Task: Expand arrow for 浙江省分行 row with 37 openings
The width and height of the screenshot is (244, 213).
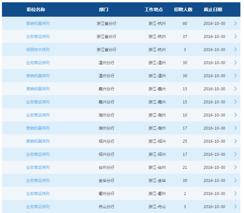Action: [235, 37]
